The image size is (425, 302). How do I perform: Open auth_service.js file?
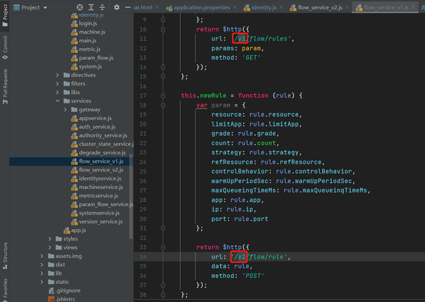tap(93, 127)
